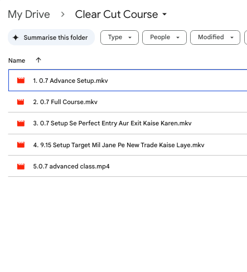
Task: Click Summarise this folder button
Action: pos(51,37)
